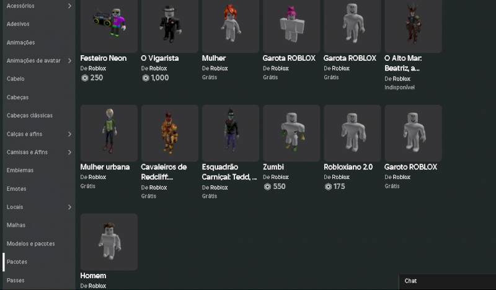Go to the Emblemas category
Image resolution: width=496 pixels, height=290 pixels.
coord(20,170)
